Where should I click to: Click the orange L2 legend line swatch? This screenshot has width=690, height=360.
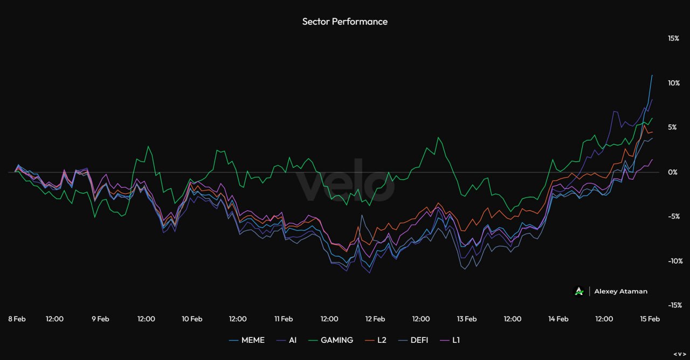pos(369,340)
